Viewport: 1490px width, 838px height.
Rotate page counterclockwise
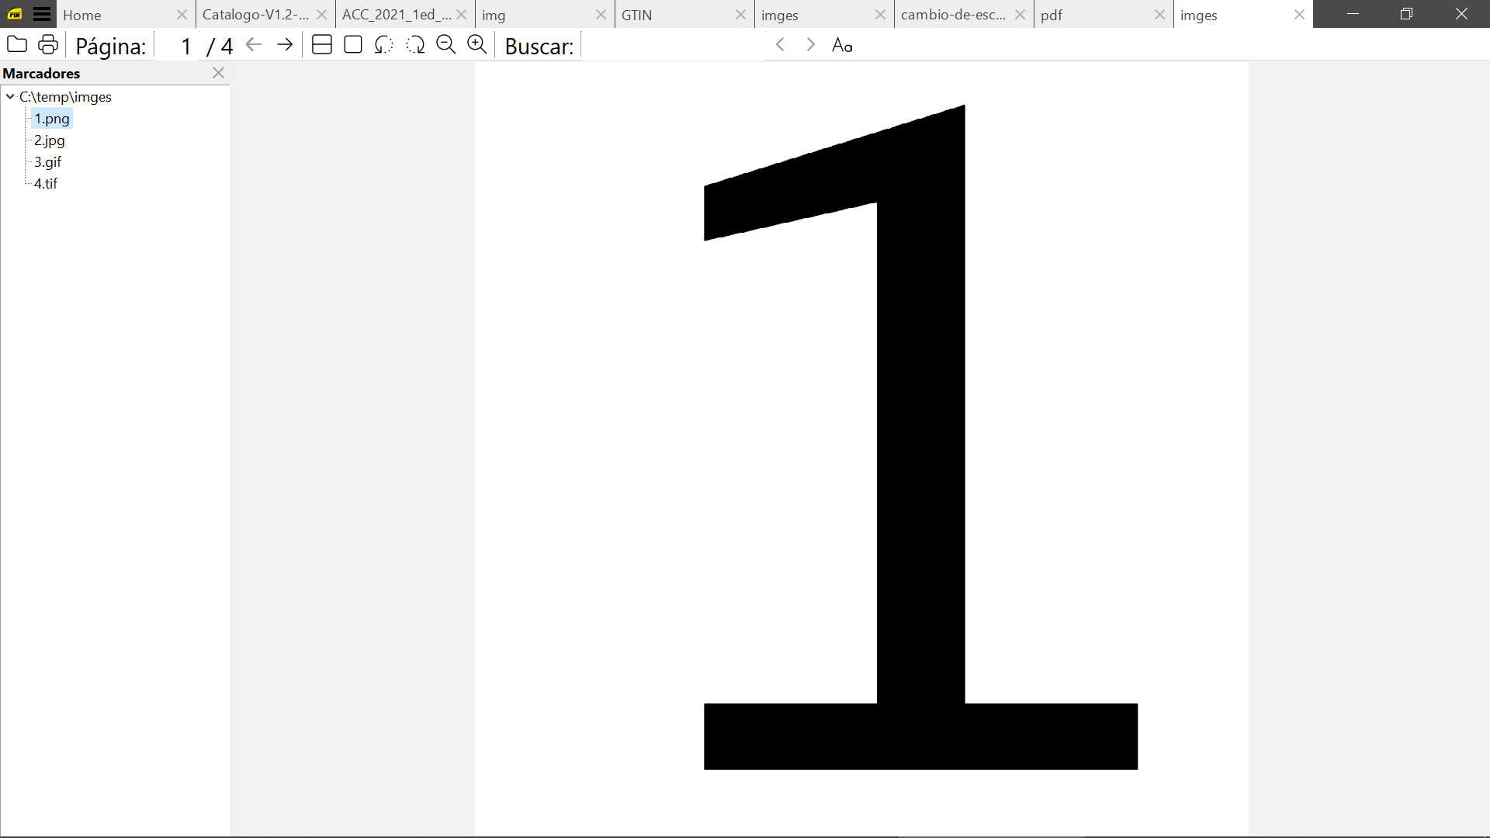384,45
